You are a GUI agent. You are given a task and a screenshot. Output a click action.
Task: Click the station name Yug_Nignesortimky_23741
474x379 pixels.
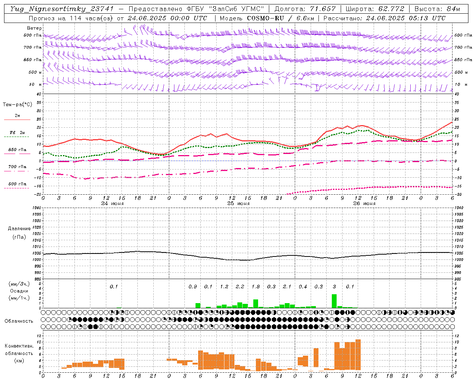pyautogui.click(x=61, y=9)
